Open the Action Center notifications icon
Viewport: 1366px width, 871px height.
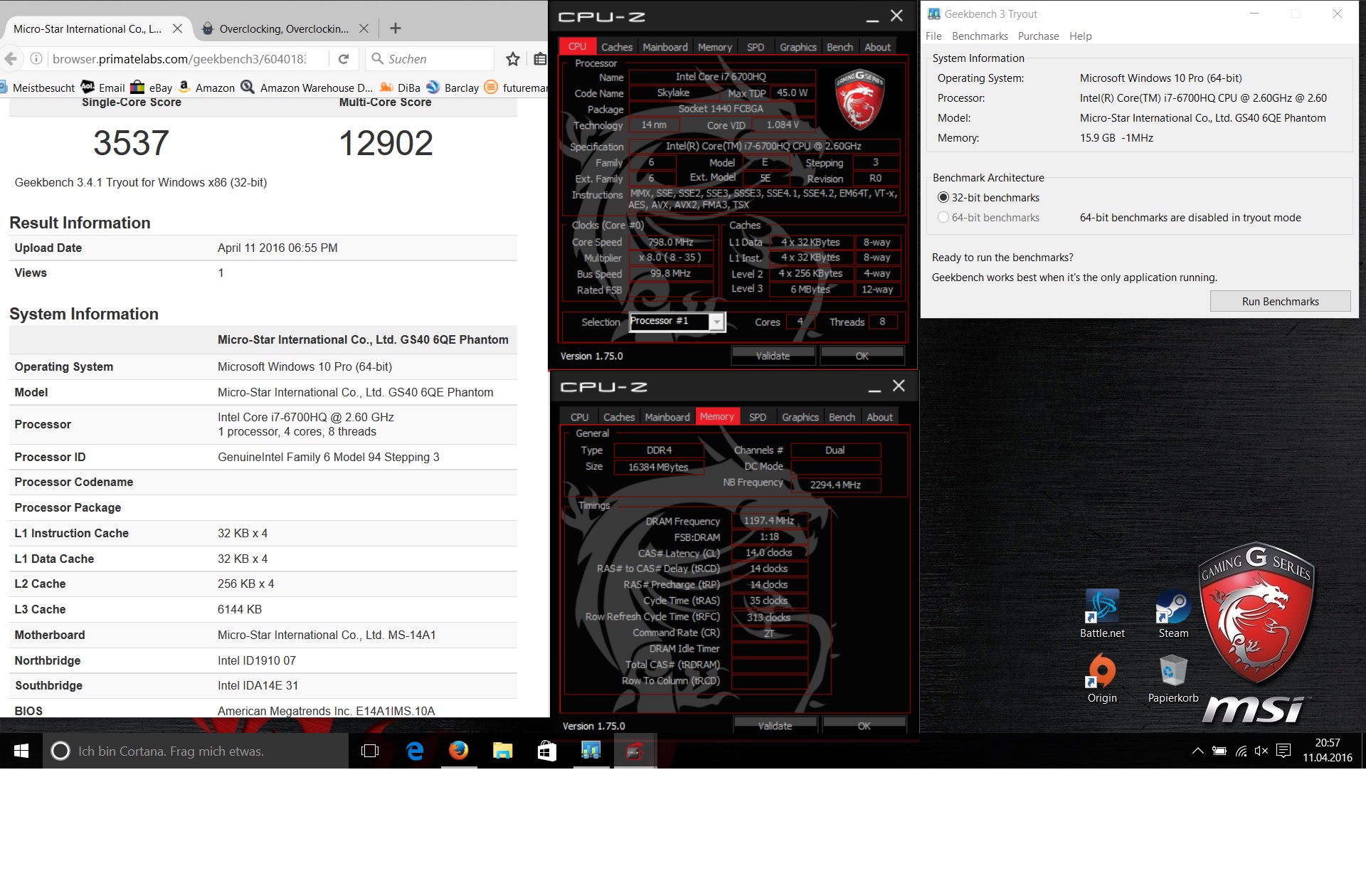coord(1283,751)
